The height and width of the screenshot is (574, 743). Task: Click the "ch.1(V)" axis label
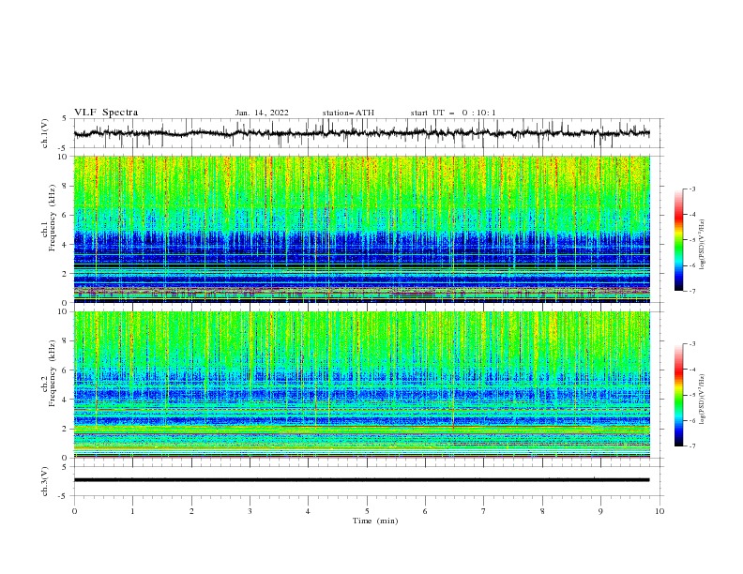[45, 133]
